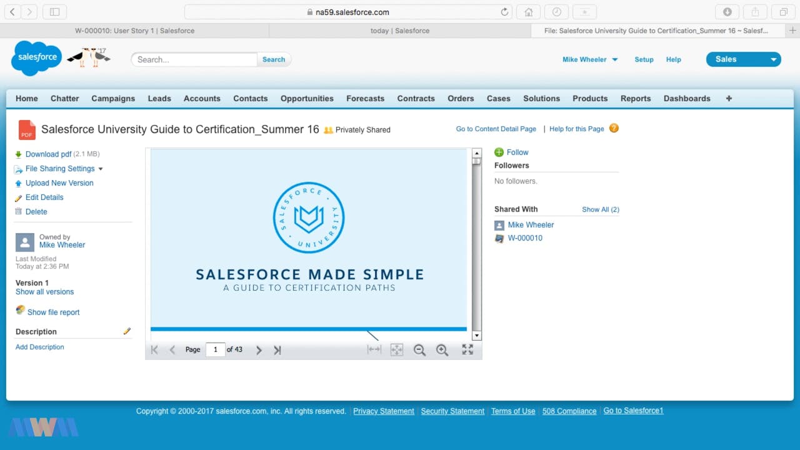Open Safari downloads button
Screen dimensions: 800x450
[x=727, y=12]
